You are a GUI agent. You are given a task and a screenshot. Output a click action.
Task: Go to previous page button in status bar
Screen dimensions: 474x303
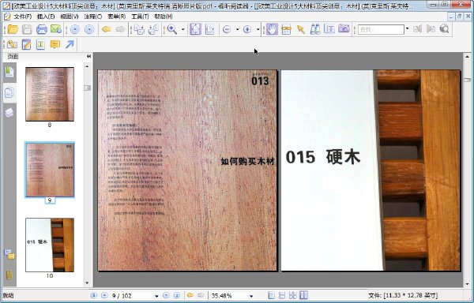[104, 295]
